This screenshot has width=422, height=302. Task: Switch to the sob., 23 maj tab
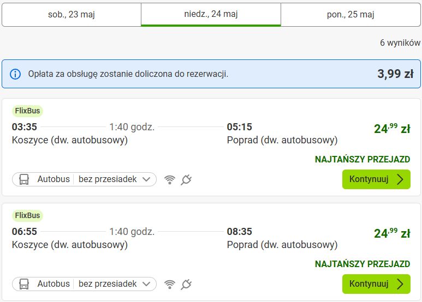(72, 15)
